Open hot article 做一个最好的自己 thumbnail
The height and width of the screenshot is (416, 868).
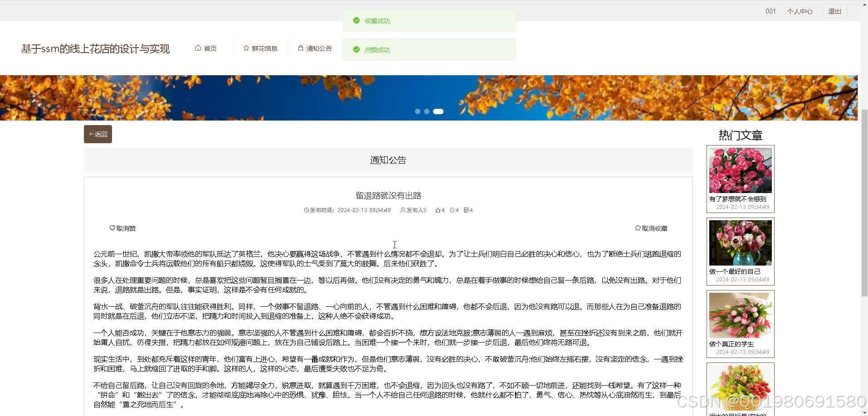pyautogui.click(x=740, y=243)
